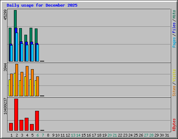Click the green "Hits" legend label

tap(174, 14)
